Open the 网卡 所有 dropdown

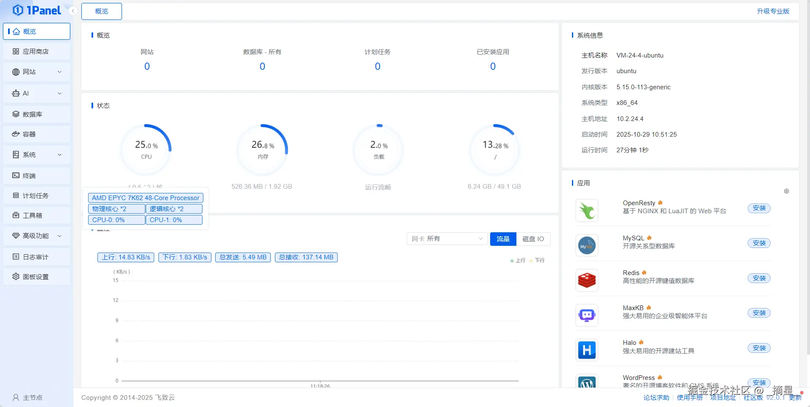coord(447,239)
